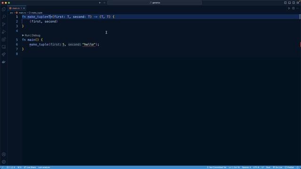Click error marker in overview ruler
Image resolution: width=301 pixels, height=169 pixels.
tap(300, 45)
